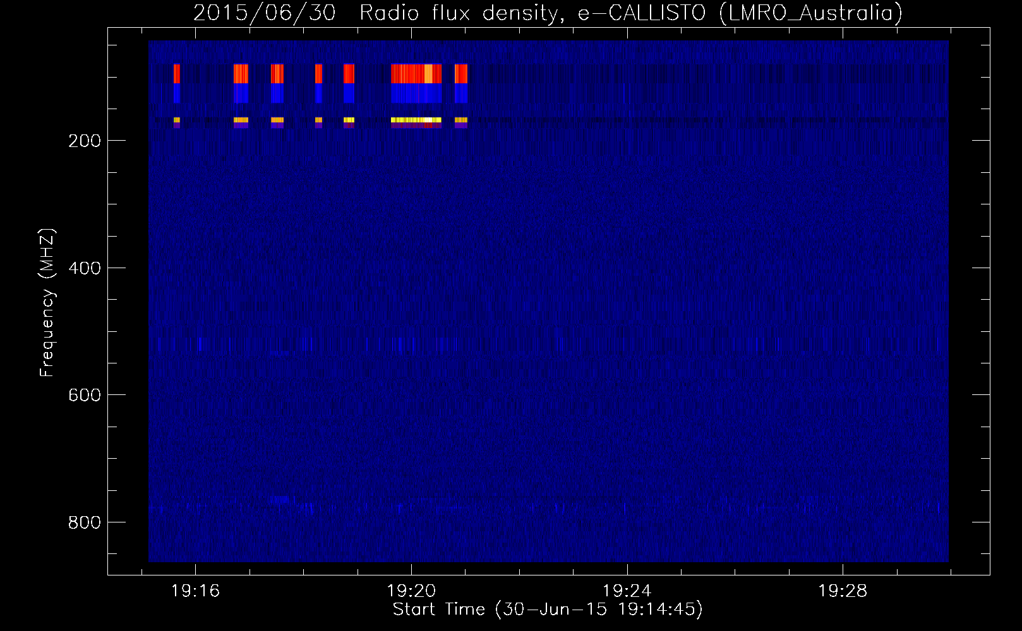Click the 19:20 time tick label
1022x631 pixels.
[x=412, y=591]
